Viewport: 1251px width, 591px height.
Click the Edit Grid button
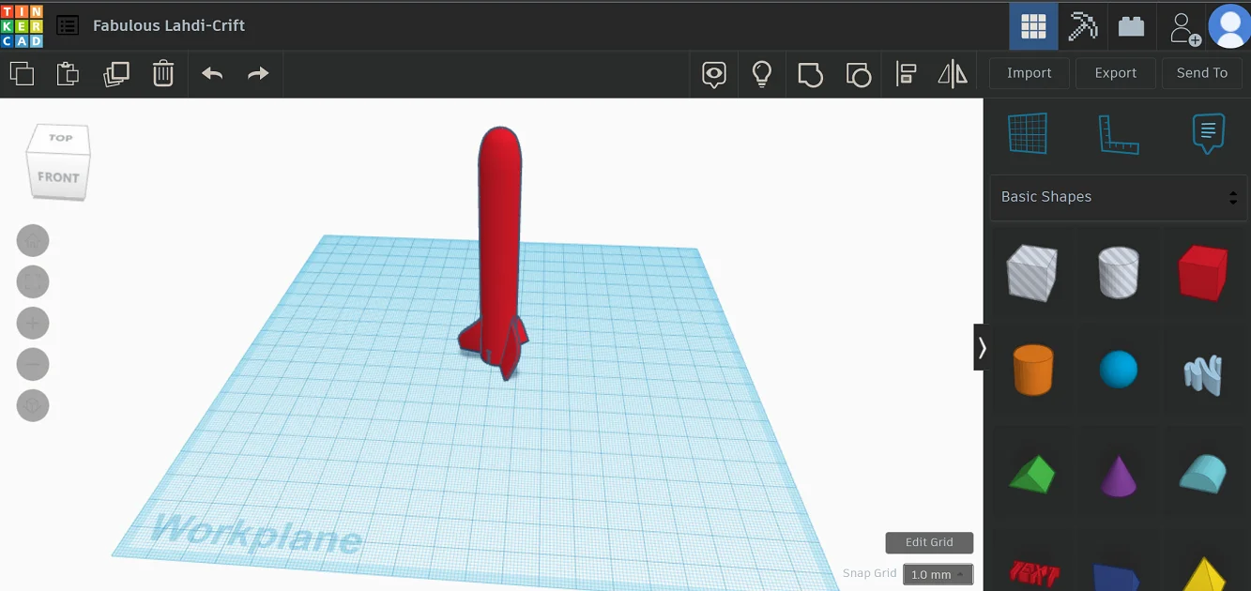[x=929, y=542]
